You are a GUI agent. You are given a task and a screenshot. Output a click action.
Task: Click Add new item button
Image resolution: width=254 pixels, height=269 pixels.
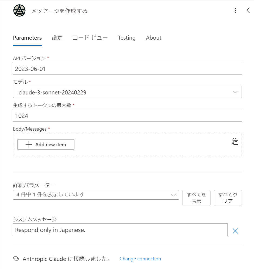[46, 144]
